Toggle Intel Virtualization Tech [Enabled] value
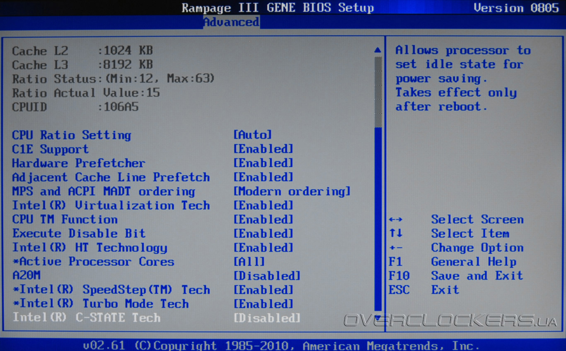566x351 pixels. pos(263,205)
